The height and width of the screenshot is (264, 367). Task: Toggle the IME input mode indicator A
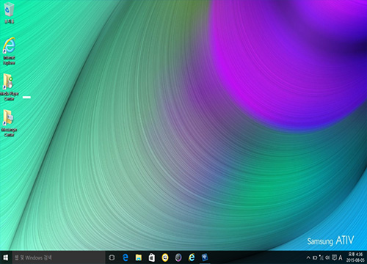pos(341,257)
